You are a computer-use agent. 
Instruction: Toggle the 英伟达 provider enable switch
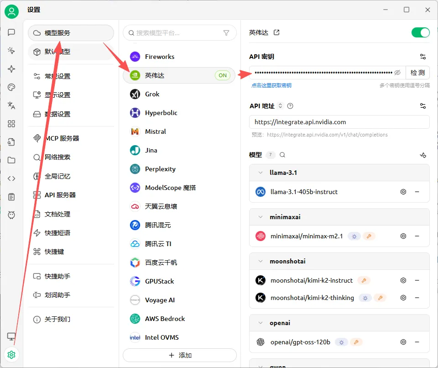(420, 32)
